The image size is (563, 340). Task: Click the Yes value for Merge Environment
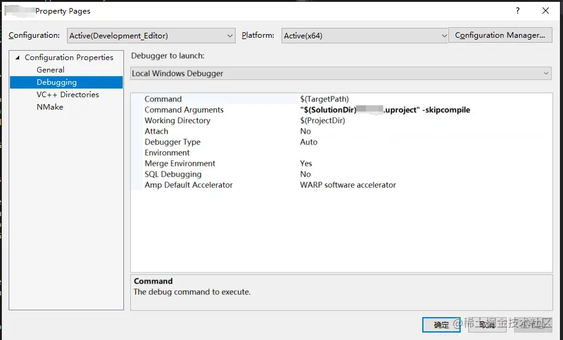click(x=306, y=163)
